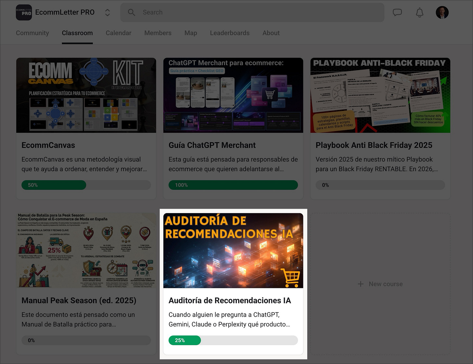
Task: Click the EcommCanvas course title
Action: 48,145
